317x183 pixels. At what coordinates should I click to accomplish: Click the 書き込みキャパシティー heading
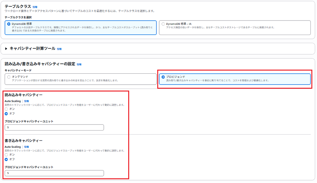[x=23, y=141]
